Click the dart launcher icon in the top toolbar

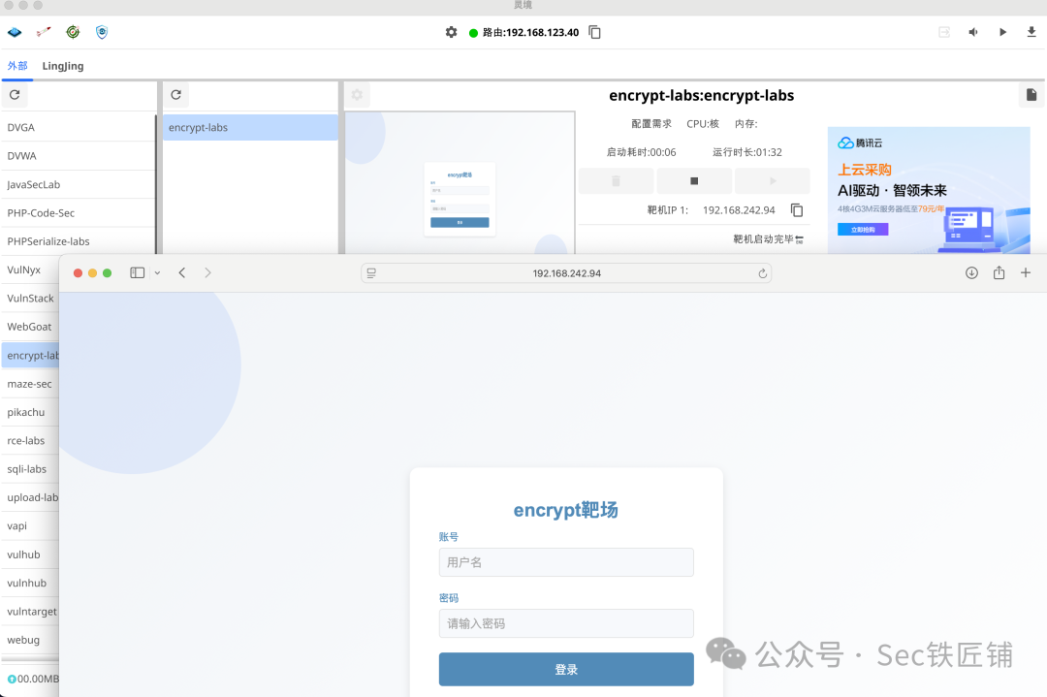point(43,31)
